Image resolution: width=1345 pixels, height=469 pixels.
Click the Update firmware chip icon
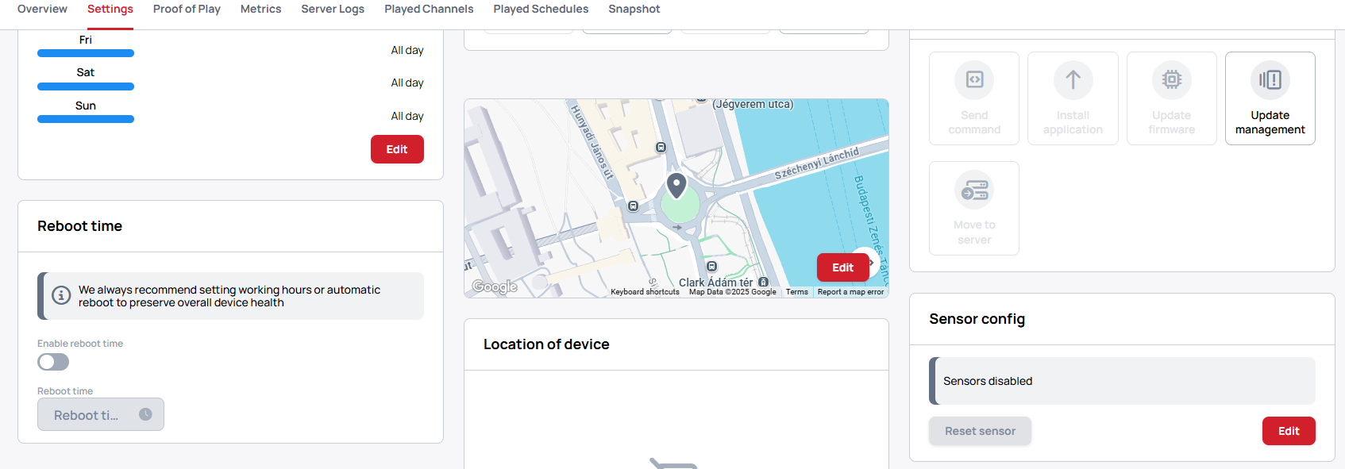pos(1171,79)
